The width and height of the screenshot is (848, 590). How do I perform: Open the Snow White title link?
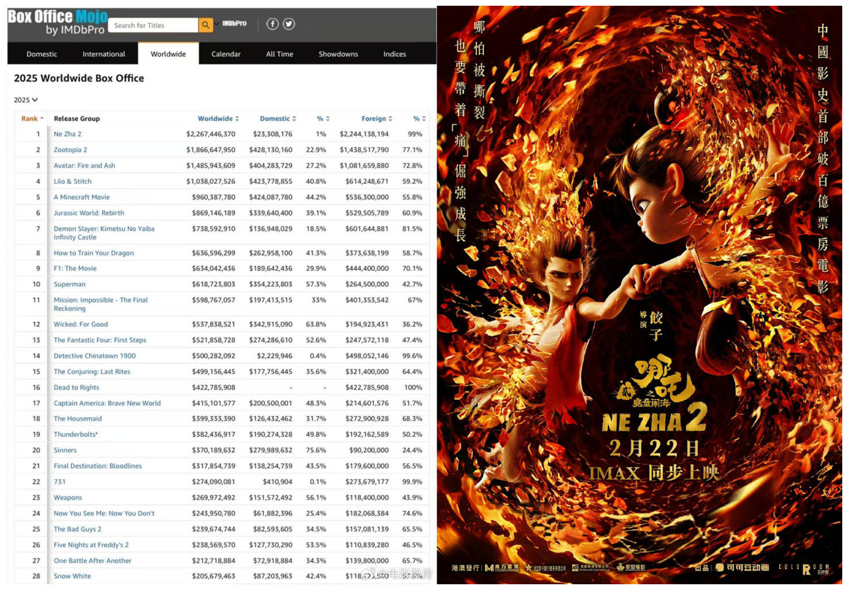72,576
